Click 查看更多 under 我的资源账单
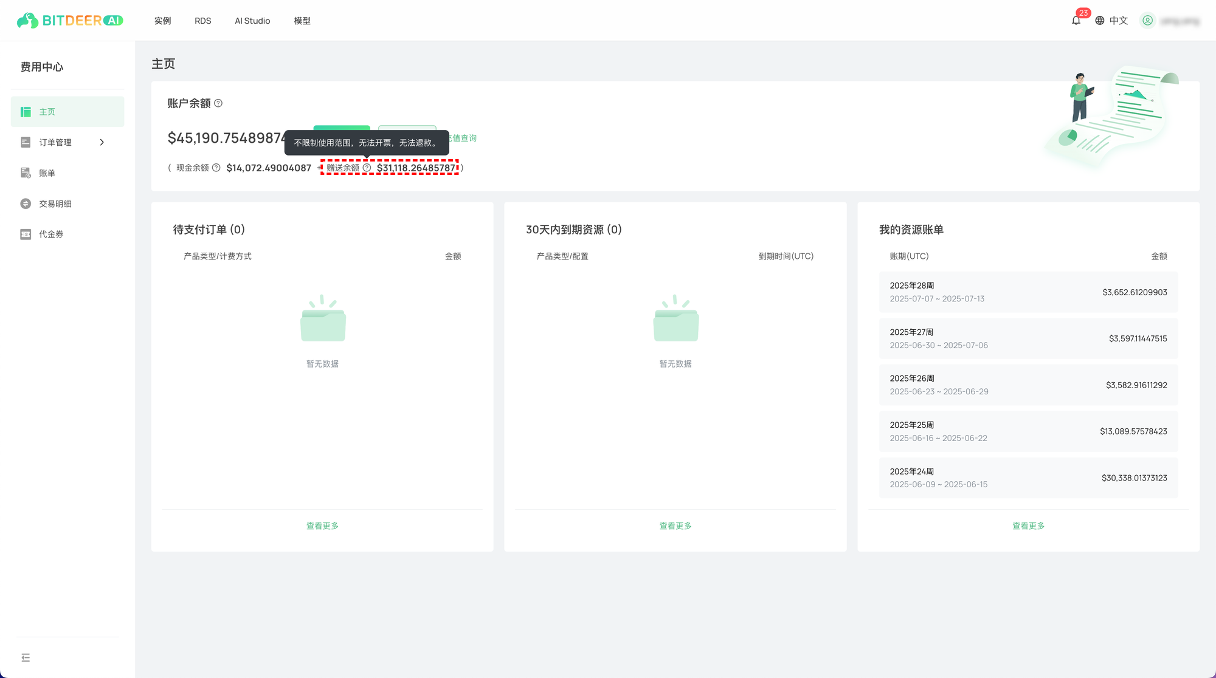This screenshot has width=1216, height=678. [1028, 526]
